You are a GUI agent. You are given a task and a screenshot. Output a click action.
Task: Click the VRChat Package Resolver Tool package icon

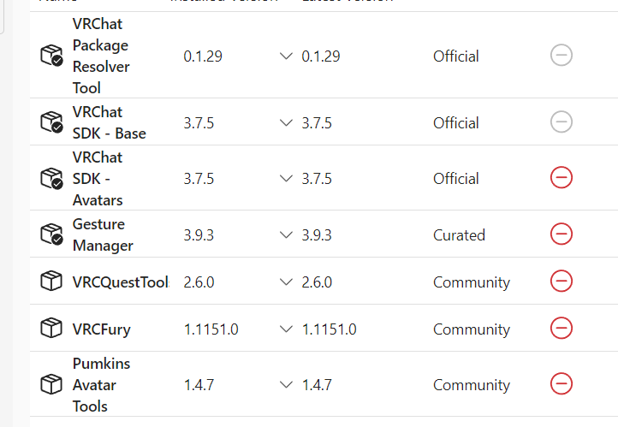coord(51,56)
